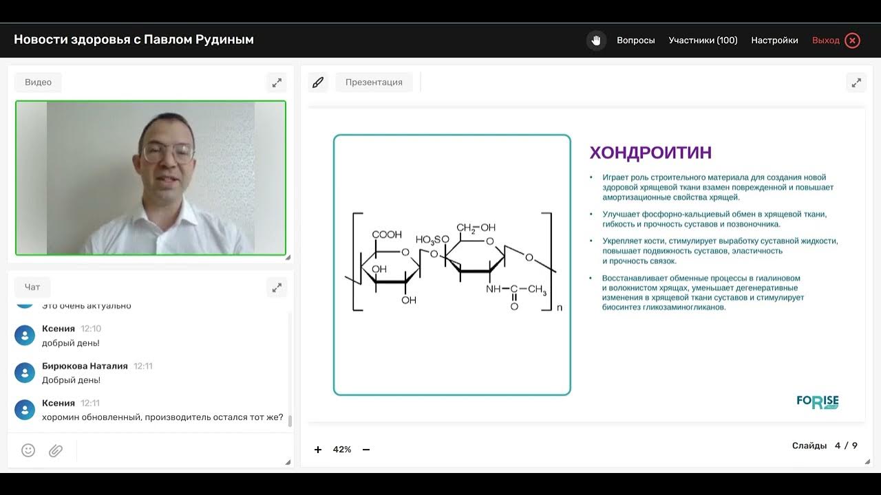This screenshot has height=495, width=881.
Task: Click the 42% zoom level value
Action: (x=342, y=450)
